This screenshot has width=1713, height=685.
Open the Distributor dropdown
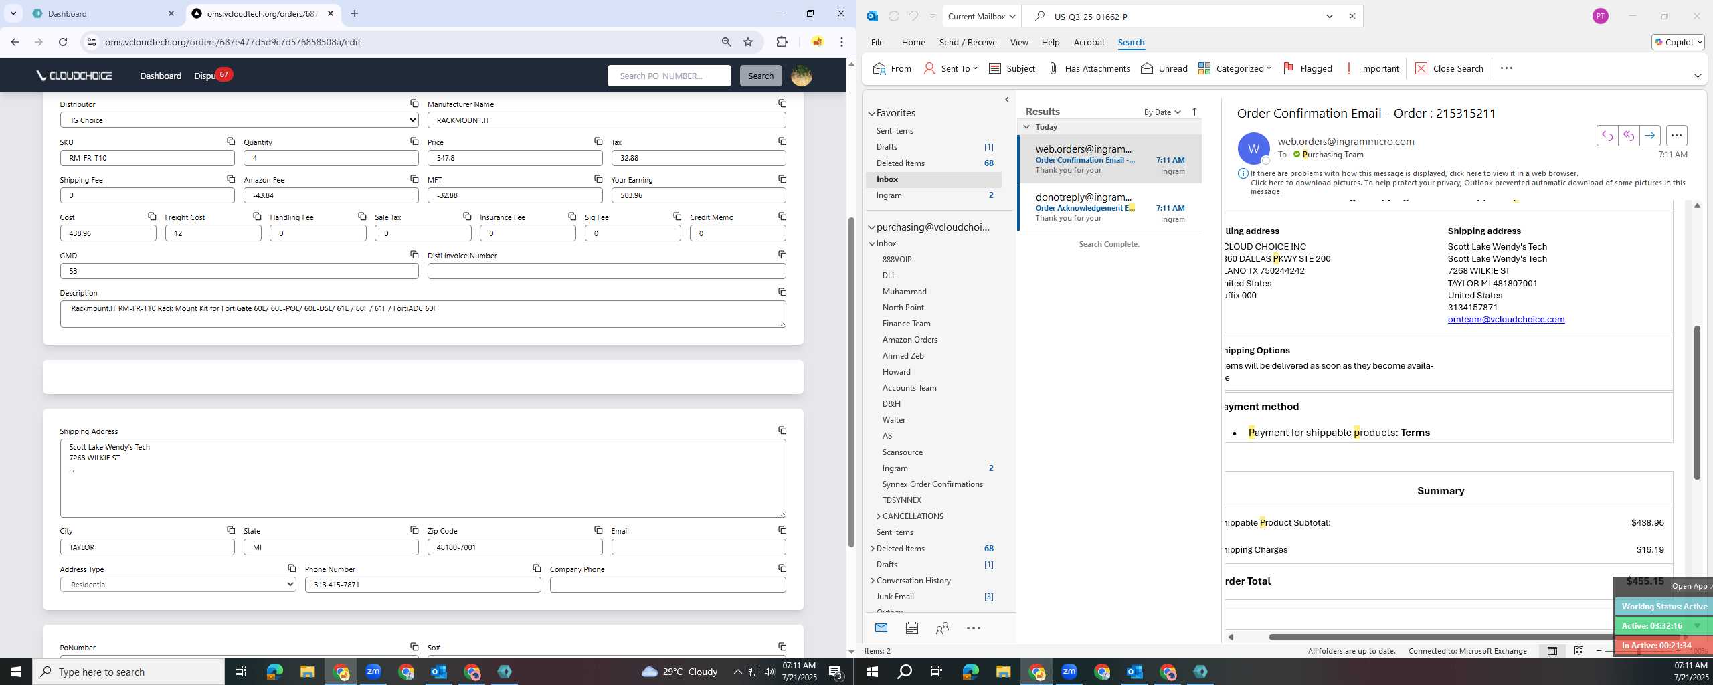point(240,120)
